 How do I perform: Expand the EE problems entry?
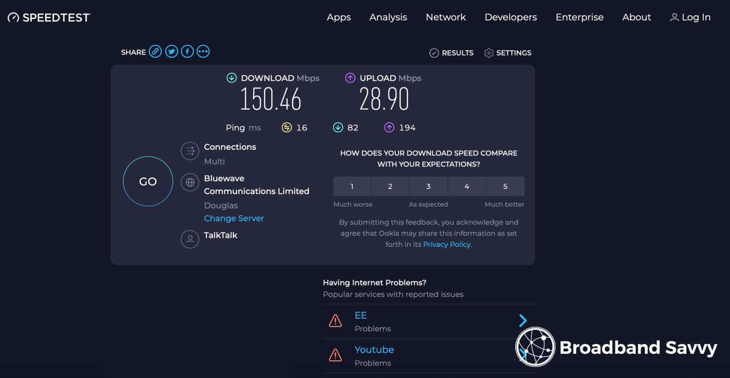click(x=523, y=320)
